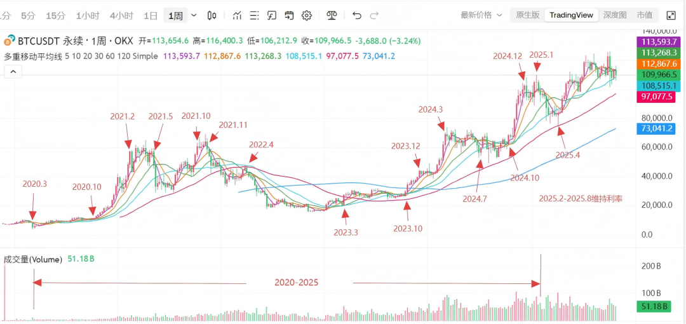Switch to the 深度图 depth chart tab
686x324 pixels.
coord(614,15)
